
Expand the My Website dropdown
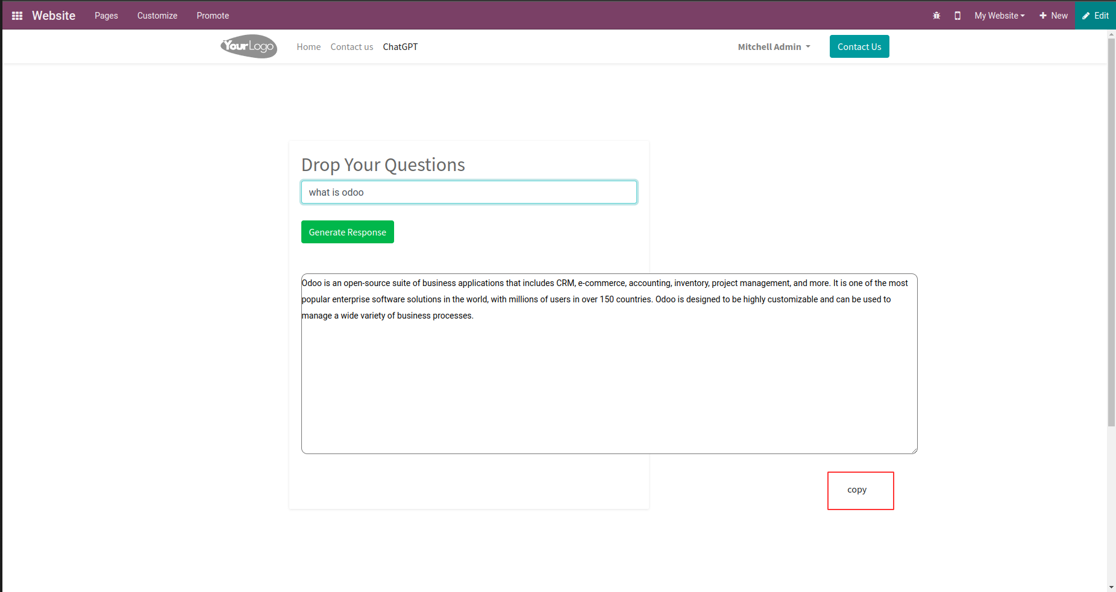tap(1000, 16)
